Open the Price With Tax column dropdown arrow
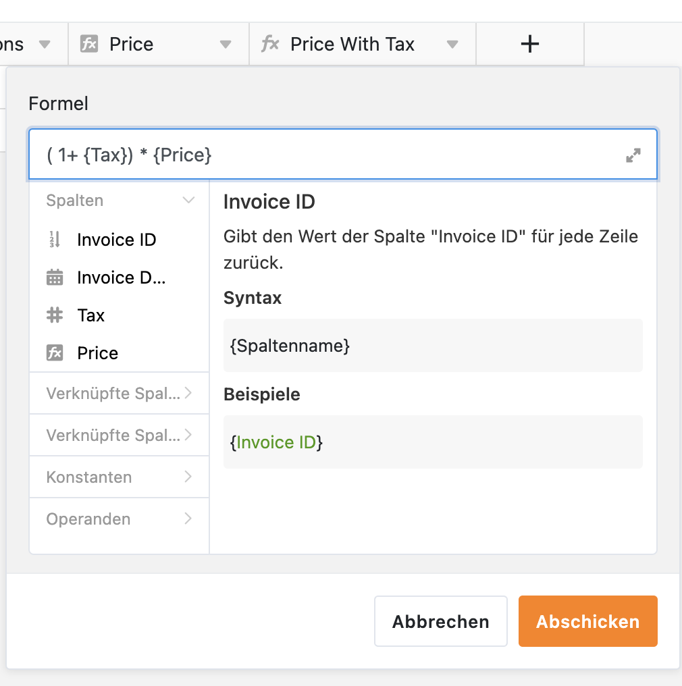Viewport: 682px width, 686px height. [452, 44]
